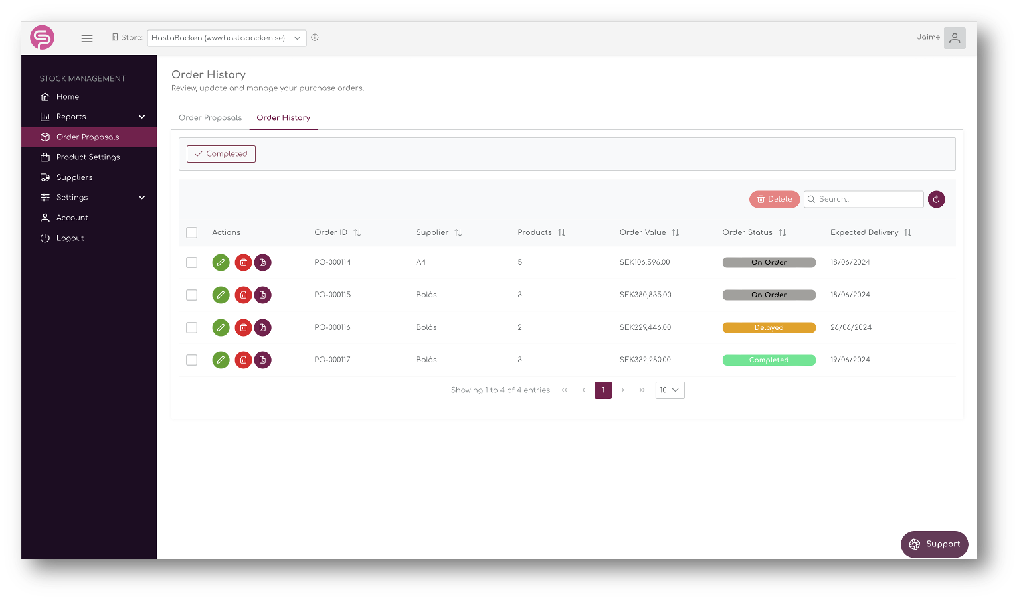Click the red trash icon for PO-000115
The width and height of the screenshot is (1019, 600).
click(243, 295)
